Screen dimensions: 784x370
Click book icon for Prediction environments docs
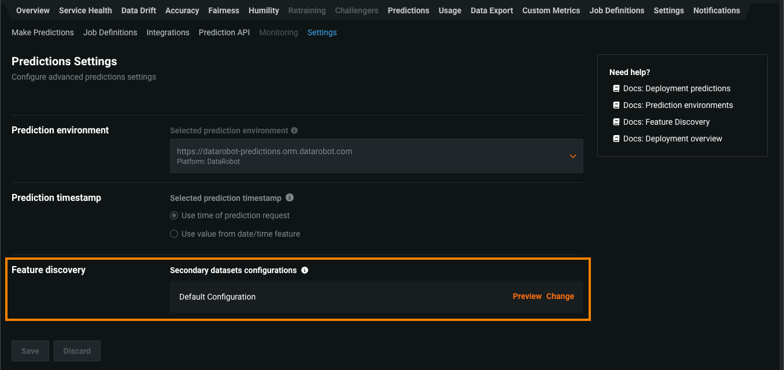(616, 105)
